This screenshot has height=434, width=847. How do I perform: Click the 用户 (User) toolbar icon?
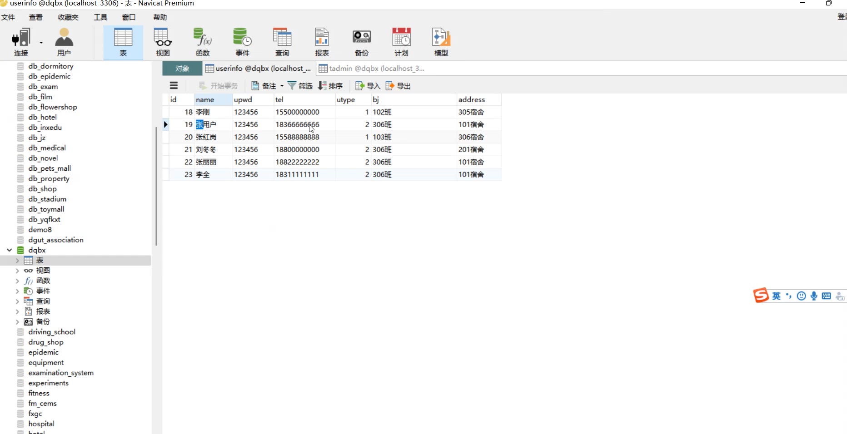pyautogui.click(x=64, y=42)
